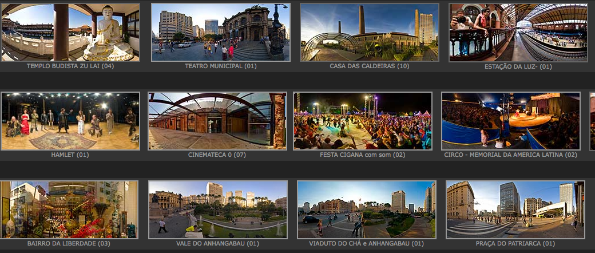Open the Templo Budista Zu Lai panorama thumbnail

[x=70, y=32]
